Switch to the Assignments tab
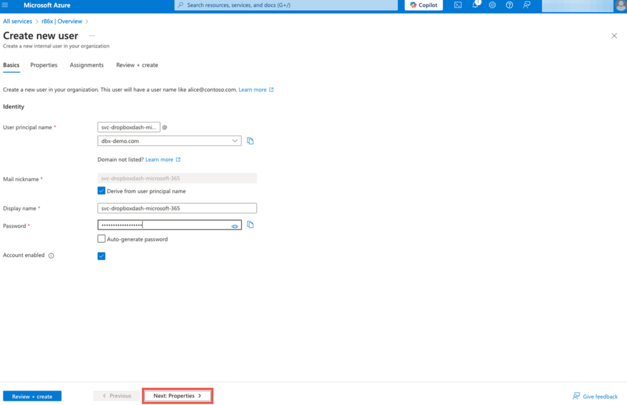Screen dimensions: 627x405 [87, 65]
